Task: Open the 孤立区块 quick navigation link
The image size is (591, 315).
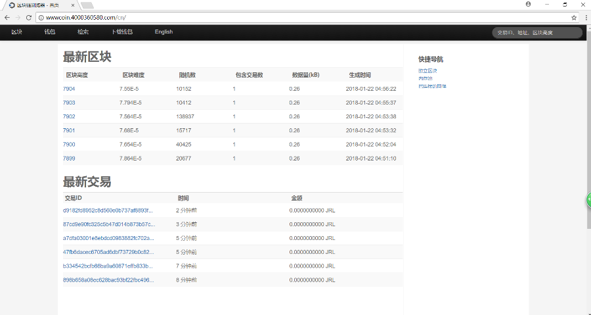Action: click(x=427, y=70)
